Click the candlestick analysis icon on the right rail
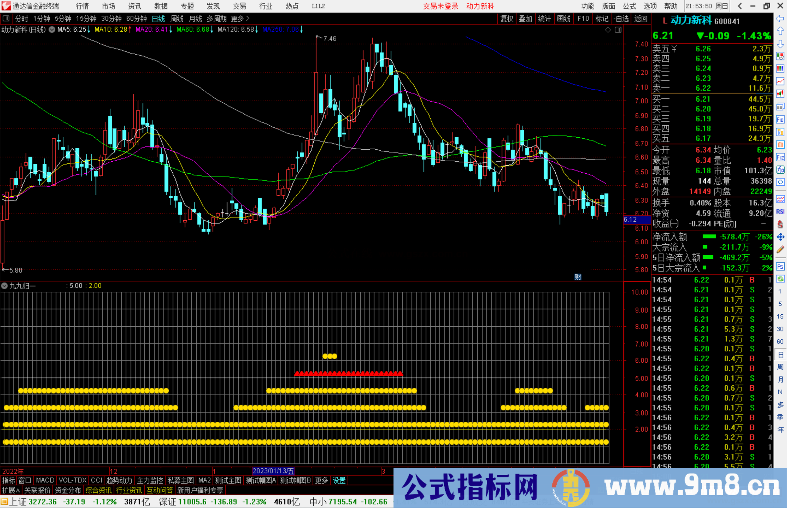787x508 pixels. point(780,94)
